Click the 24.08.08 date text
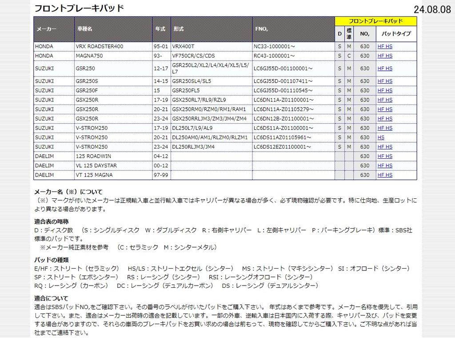 coord(432,10)
